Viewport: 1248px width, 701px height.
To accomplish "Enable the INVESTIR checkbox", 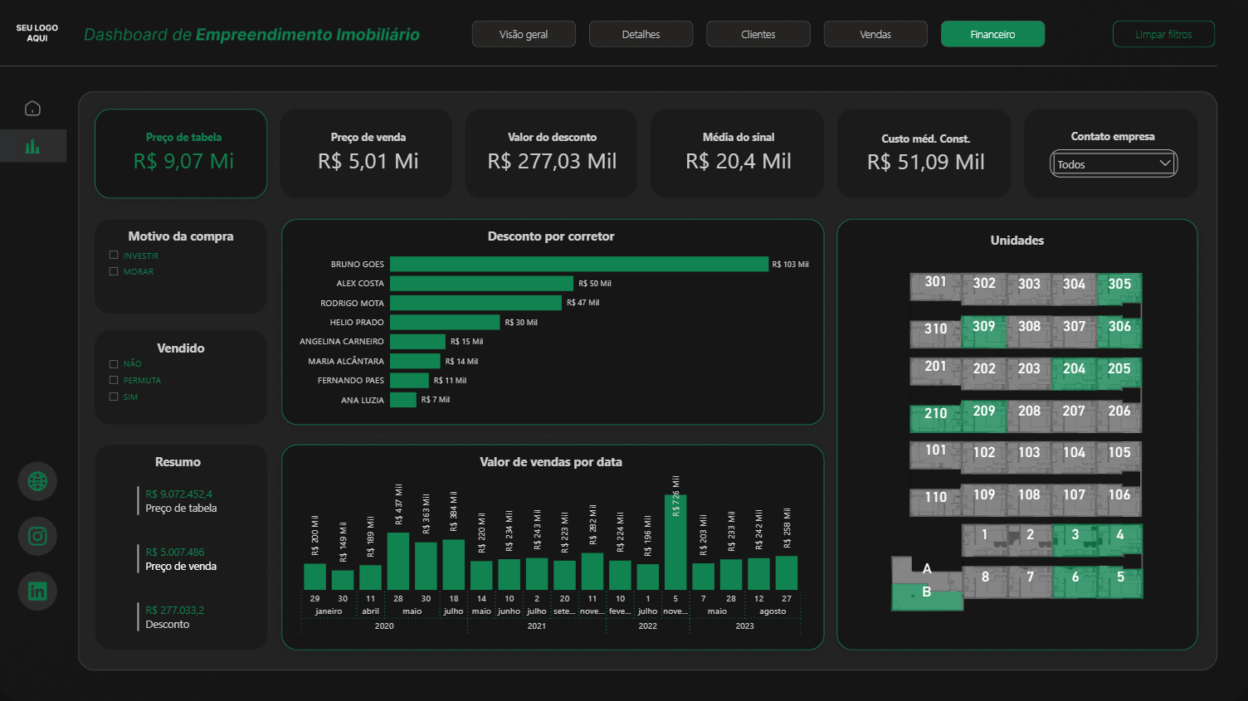I will (113, 255).
